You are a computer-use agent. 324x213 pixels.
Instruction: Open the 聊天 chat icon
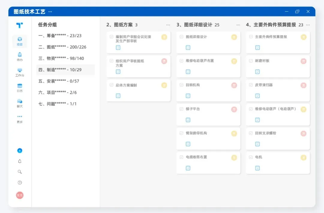(19, 103)
